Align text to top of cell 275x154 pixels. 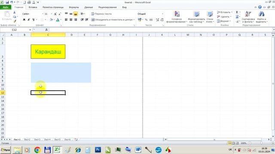[x=66, y=14]
